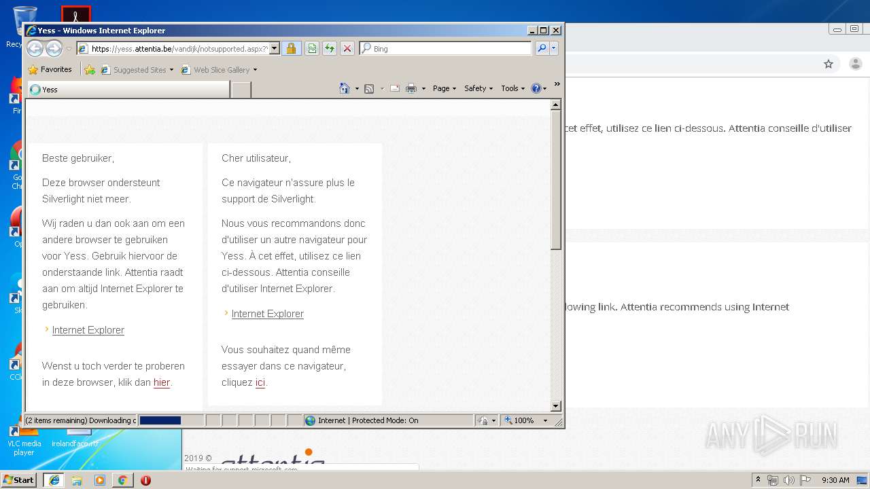Select VLC media player desktop shortcut
This screenshot has height=489, width=870.
(x=24, y=441)
